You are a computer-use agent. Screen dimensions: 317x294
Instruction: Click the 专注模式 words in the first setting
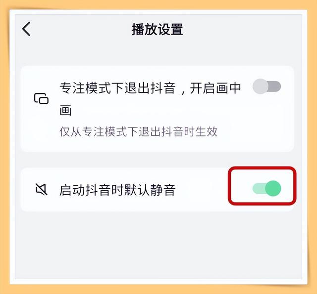pyautogui.click(x=85, y=88)
